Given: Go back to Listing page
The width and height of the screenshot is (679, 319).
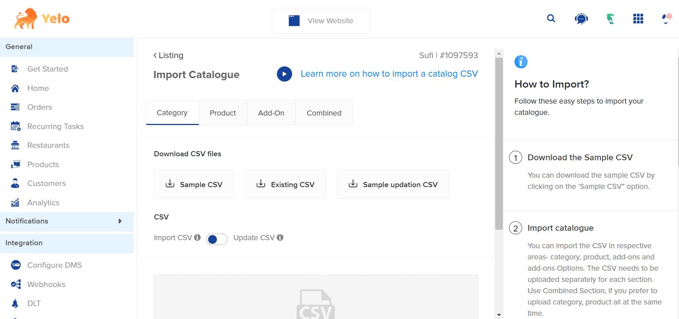Looking at the screenshot, I should pyautogui.click(x=168, y=56).
